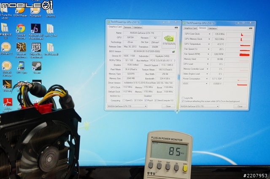This screenshot has width=270, height=179.
Task: Expand the GPU Load sensor dropdown
Action: click(208, 64)
